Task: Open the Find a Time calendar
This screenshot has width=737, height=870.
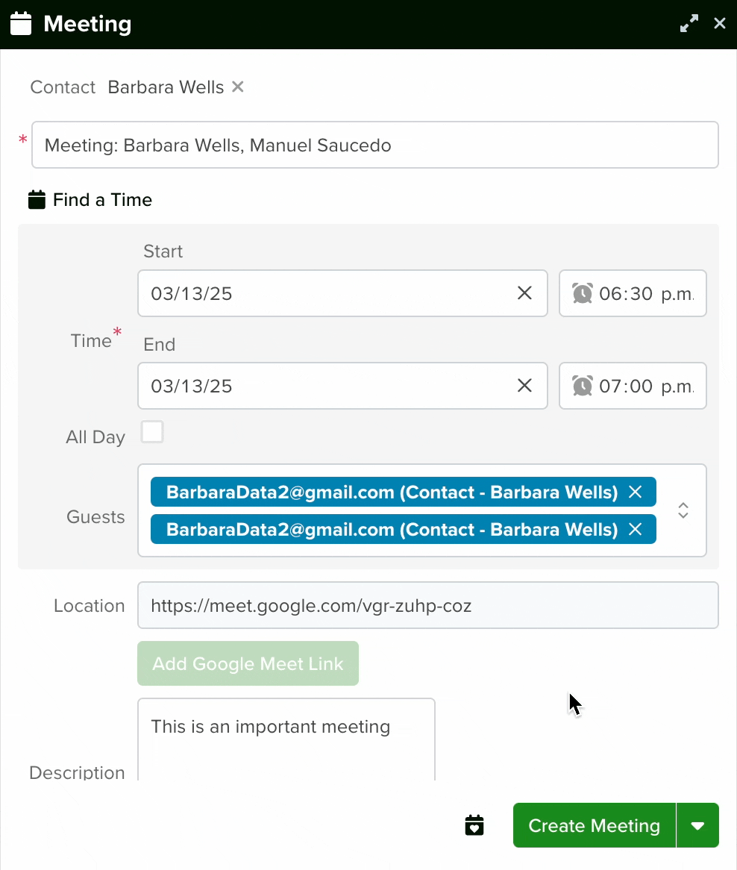Action: pyautogui.click(x=90, y=200)
